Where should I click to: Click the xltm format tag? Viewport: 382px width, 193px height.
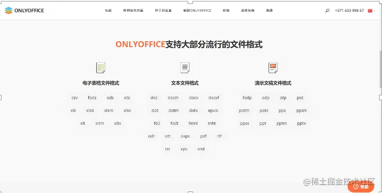[100, 123]
